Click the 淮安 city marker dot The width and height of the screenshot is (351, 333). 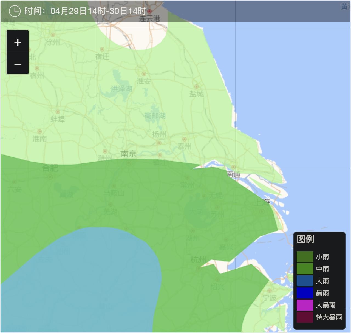[144, 74]
